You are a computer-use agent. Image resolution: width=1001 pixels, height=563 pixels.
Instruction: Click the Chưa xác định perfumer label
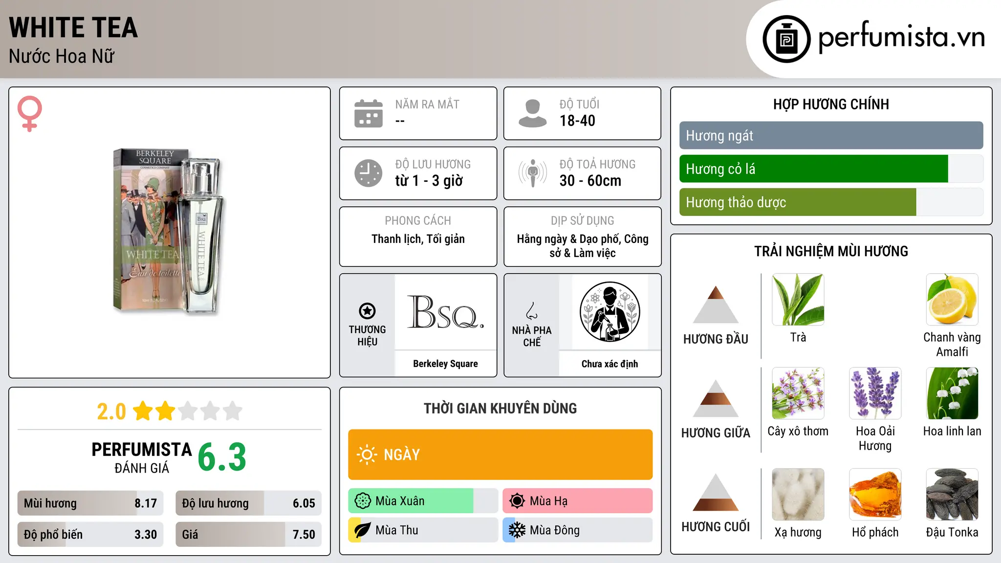[609, 364]
